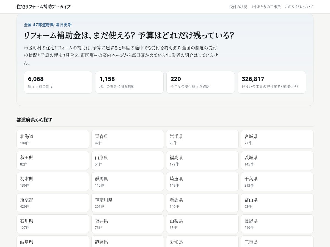This screenshot has width=330, height=247.
Task: Open 福島県 prefecture card
Action: point(202,160)
